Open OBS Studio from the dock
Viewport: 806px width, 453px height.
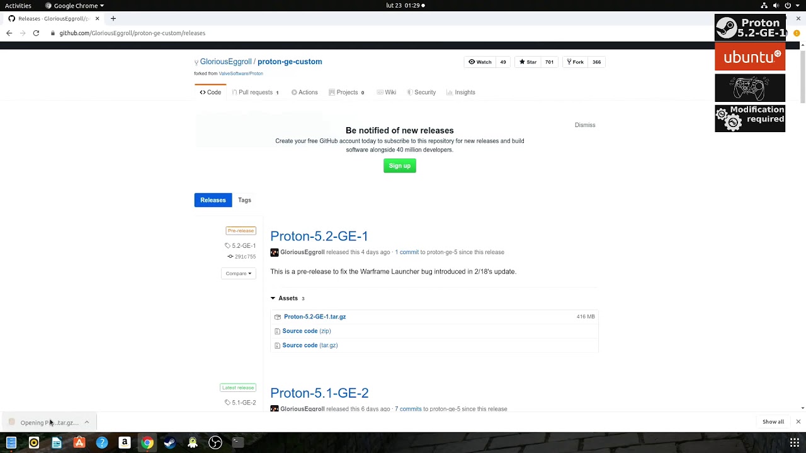[215, 443]
